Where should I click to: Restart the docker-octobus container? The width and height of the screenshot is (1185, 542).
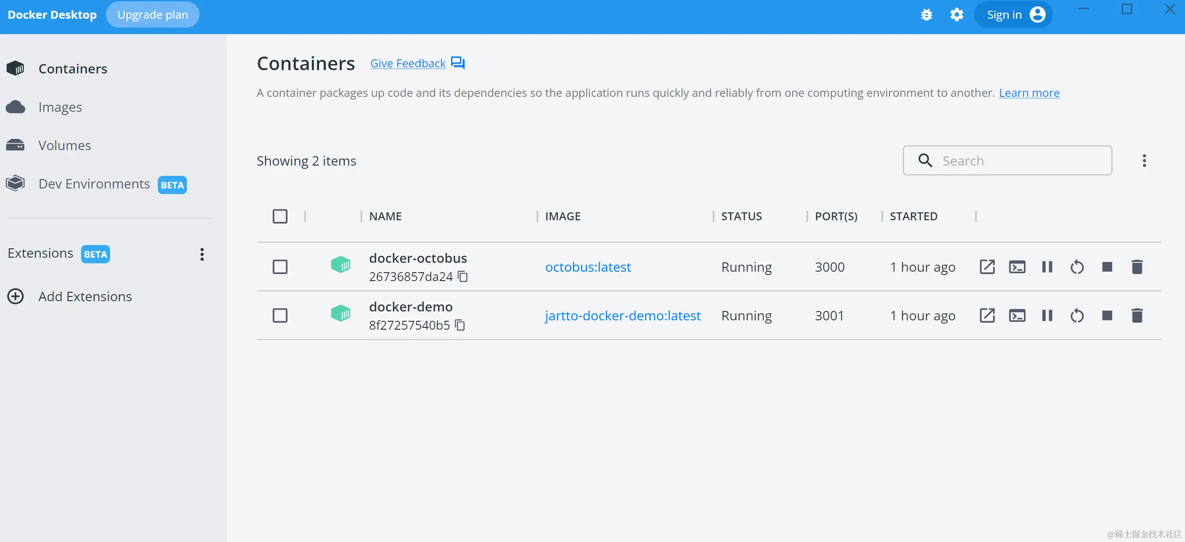[x=1077, y=267]
